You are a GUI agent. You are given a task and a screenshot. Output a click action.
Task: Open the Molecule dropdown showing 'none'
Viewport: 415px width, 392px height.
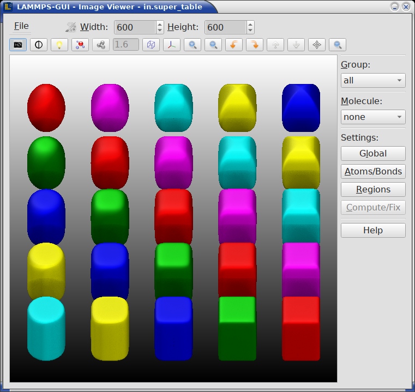pos(373,117)
